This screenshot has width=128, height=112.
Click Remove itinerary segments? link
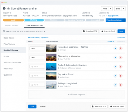pyautogui.click(x=38, y=37)
